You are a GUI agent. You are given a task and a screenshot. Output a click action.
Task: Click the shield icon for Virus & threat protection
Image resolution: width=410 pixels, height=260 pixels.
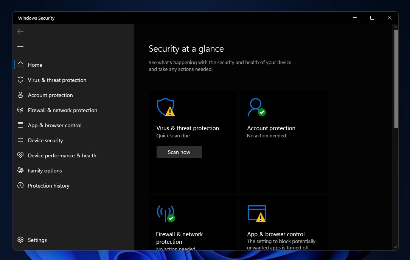point(20,80)
